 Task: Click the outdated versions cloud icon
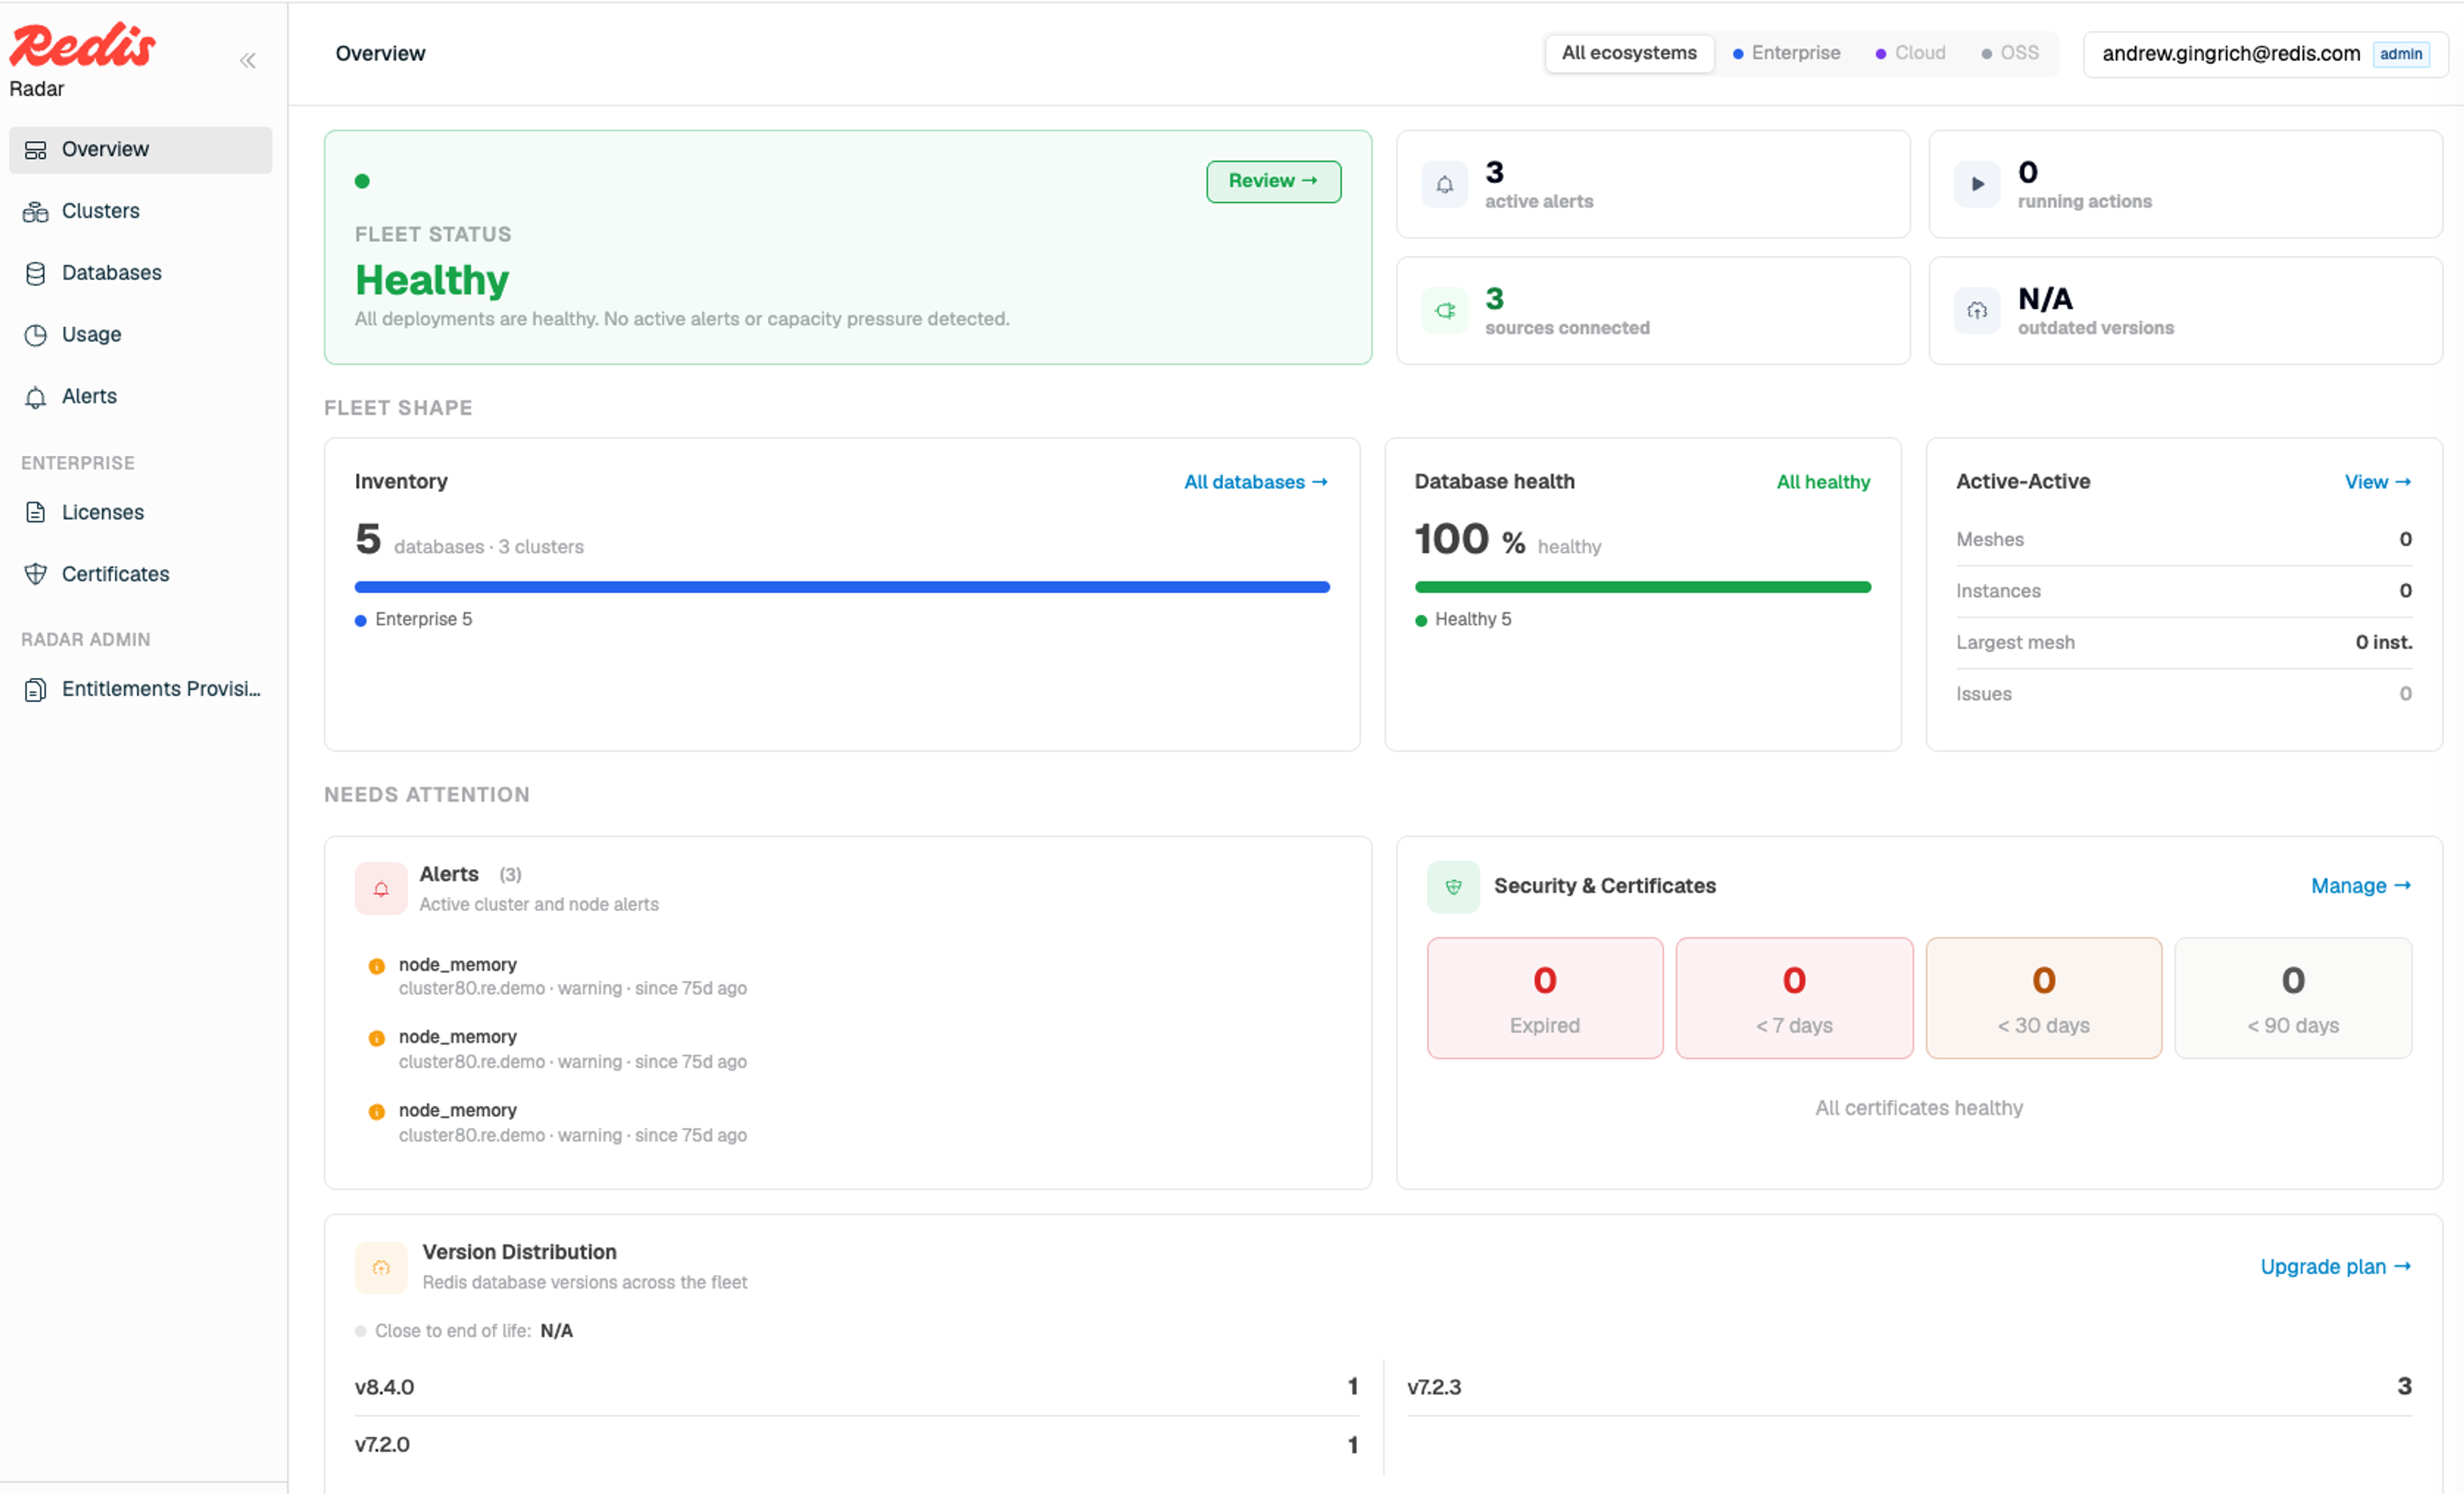coord(1976,311)
